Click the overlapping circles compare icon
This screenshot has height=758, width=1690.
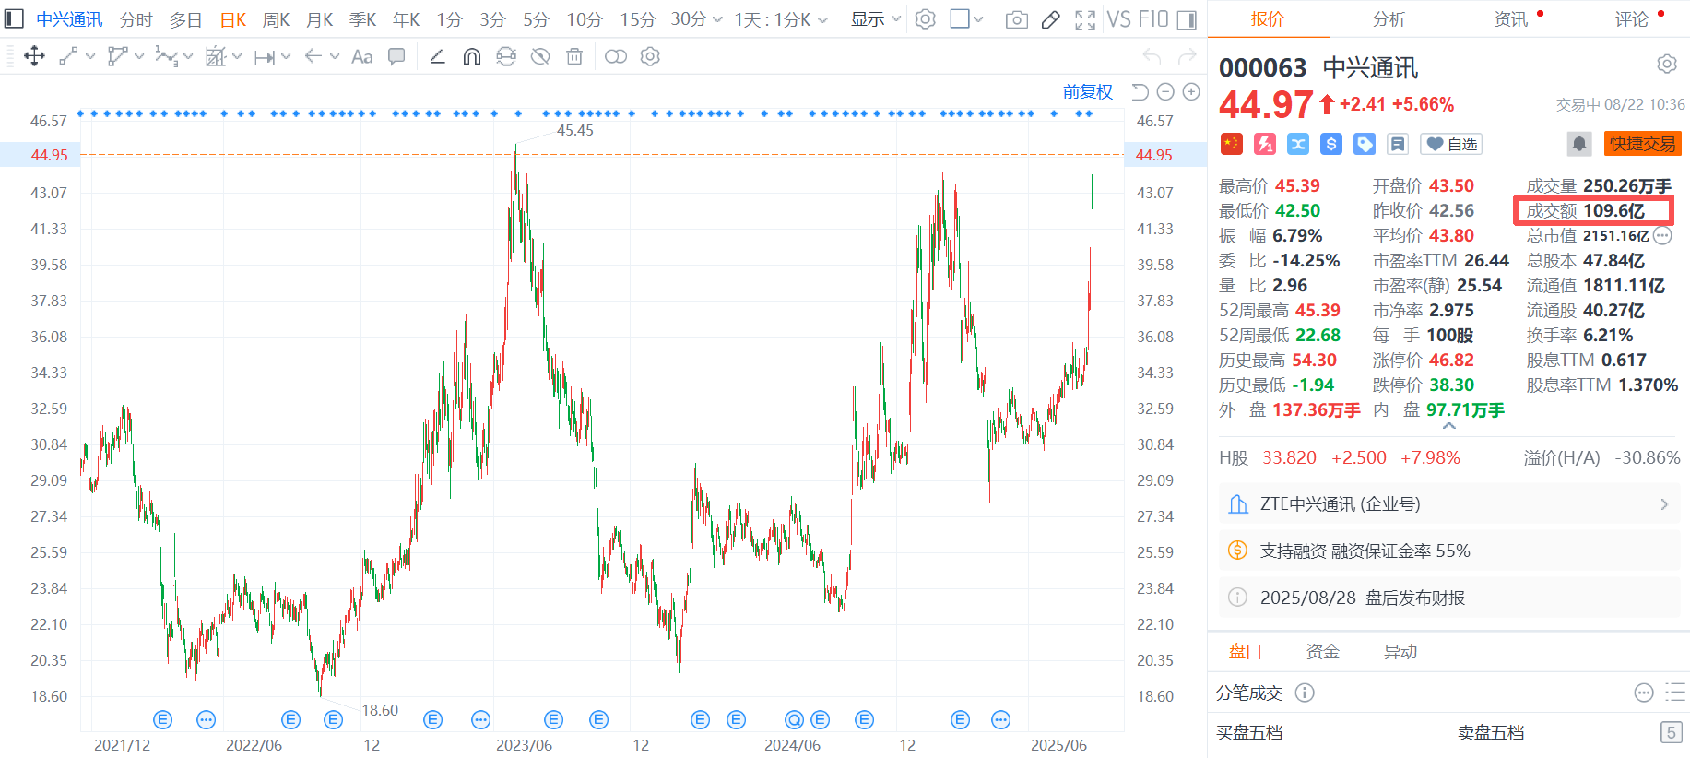click(616, 57)
